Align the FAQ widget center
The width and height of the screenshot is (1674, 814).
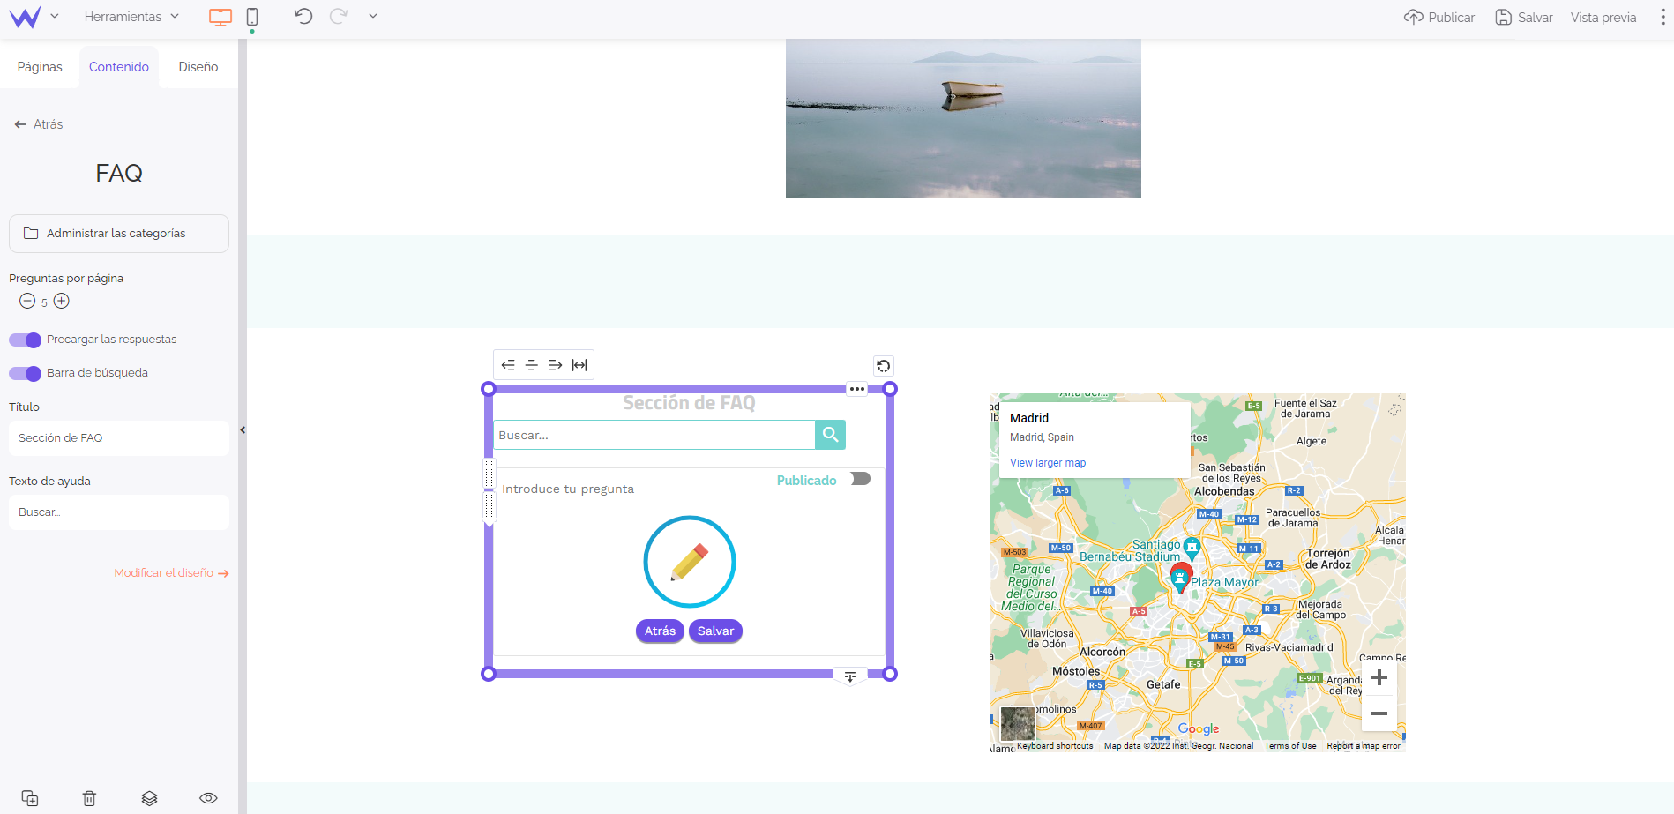(532, 365)
